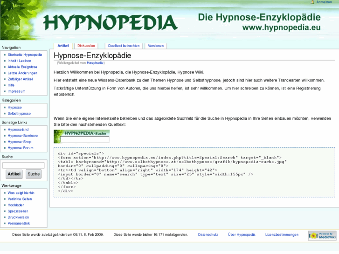Click the HYPNOPEDIA logo banner

point(110,22)
